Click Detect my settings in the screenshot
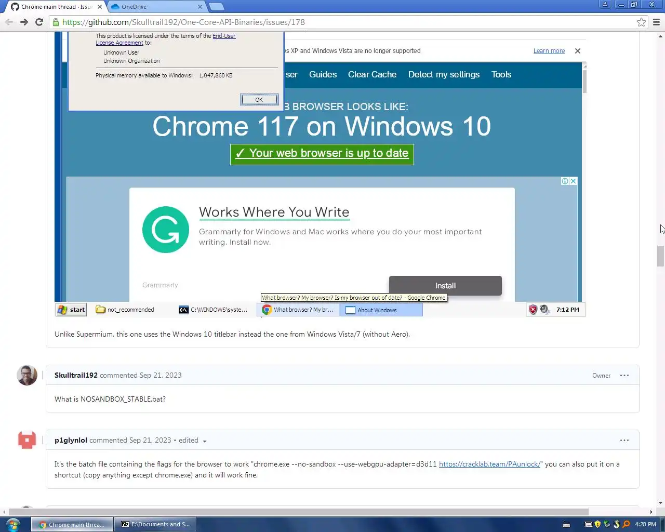This screenshot has width=665, height=532. tap(444, 74)
